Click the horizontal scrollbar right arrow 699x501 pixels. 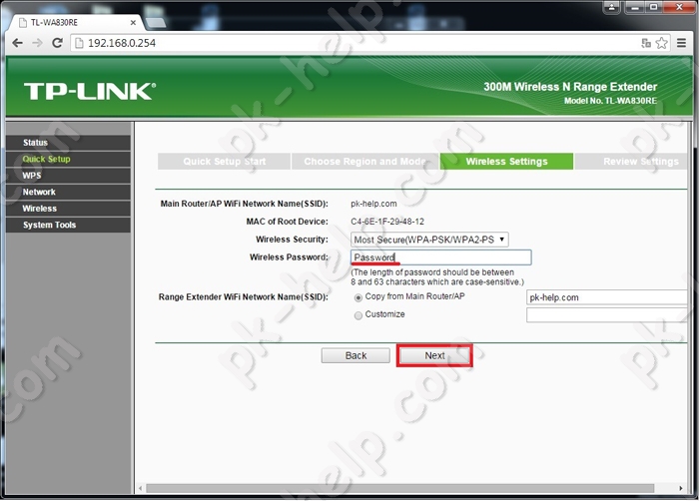tap(681, 488)
